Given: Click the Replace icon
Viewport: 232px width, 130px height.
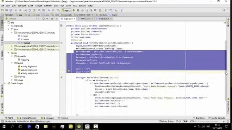Looking at the screenshot, I should (43, 10).
